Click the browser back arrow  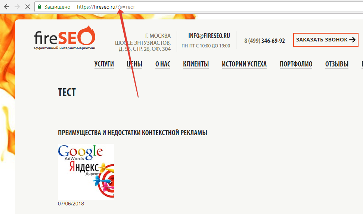click(x=6, y=7)
